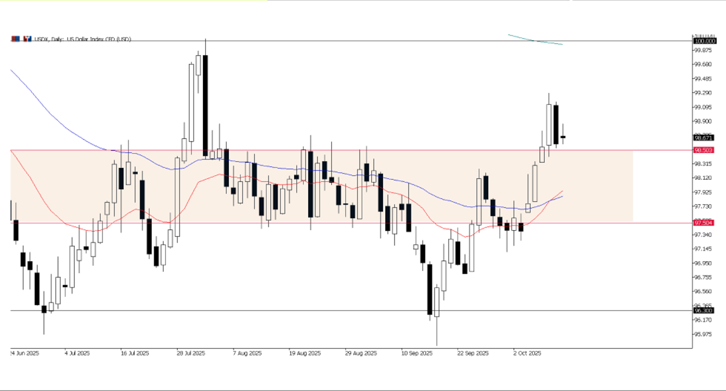Click the 2 Oct 2025 date label

point(527,353)
